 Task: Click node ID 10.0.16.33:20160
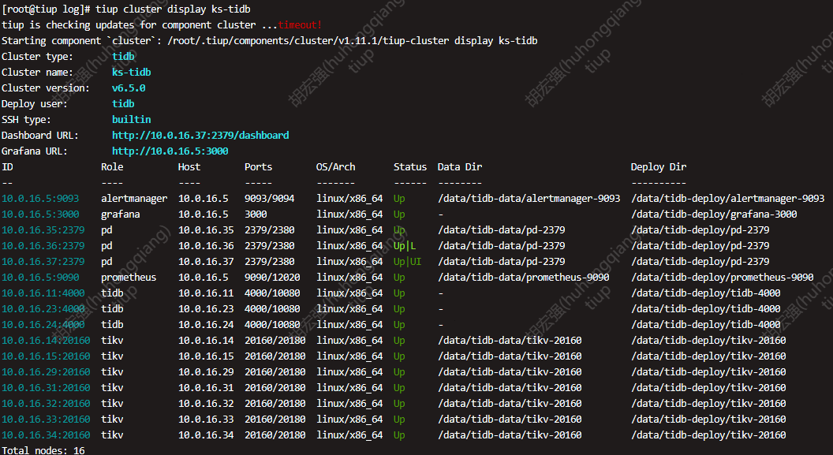[x=46, y=420]
